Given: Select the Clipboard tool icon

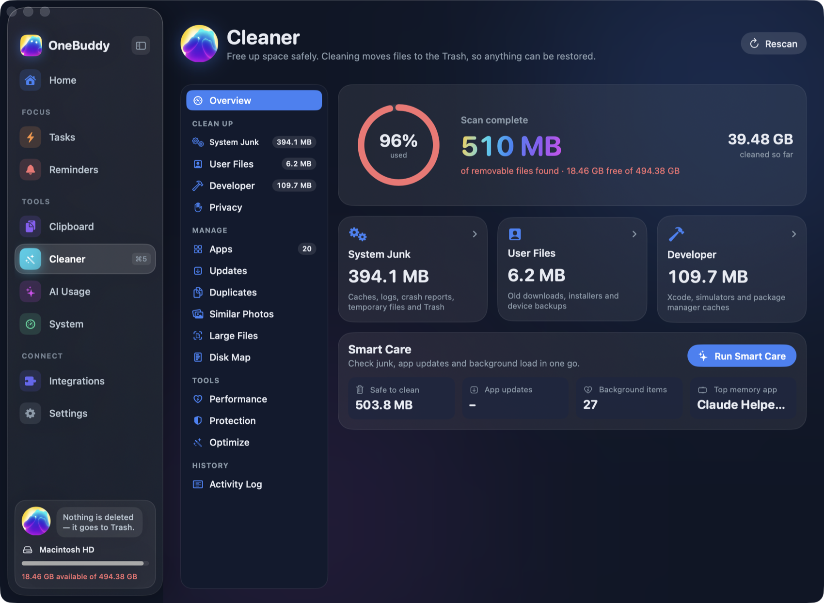Looking at the screenshot, I should pyautogui.click(x=30, y=226).
